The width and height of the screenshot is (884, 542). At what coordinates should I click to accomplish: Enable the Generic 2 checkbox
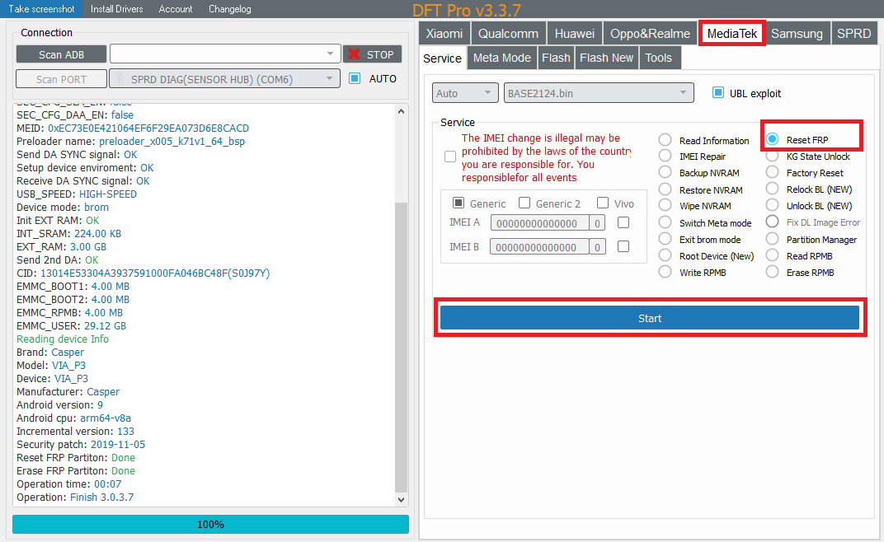pos(524,203)
